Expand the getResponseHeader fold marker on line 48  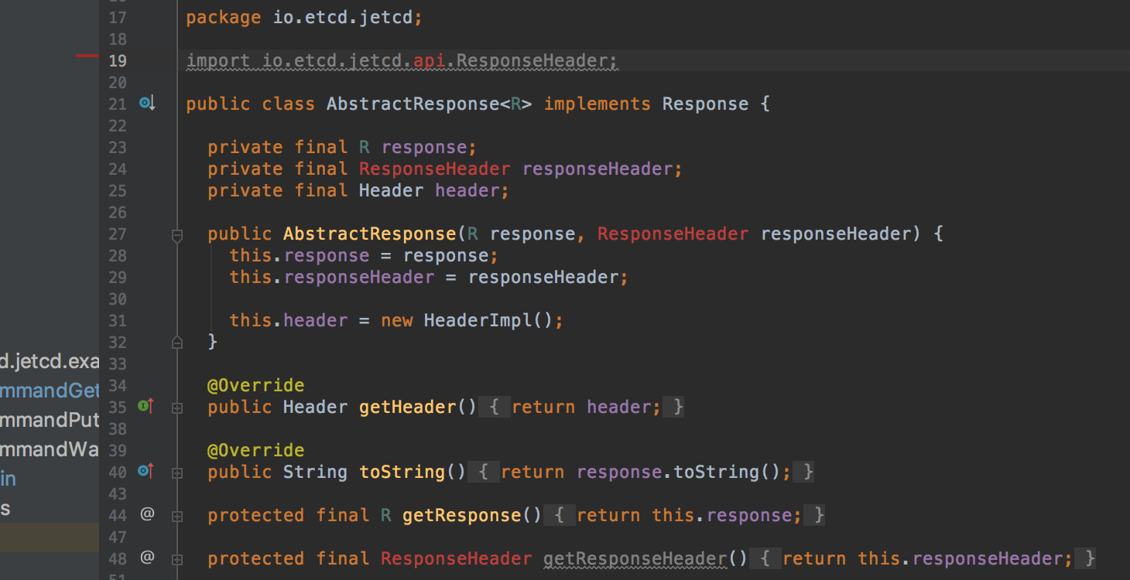(x=176, y=558)
